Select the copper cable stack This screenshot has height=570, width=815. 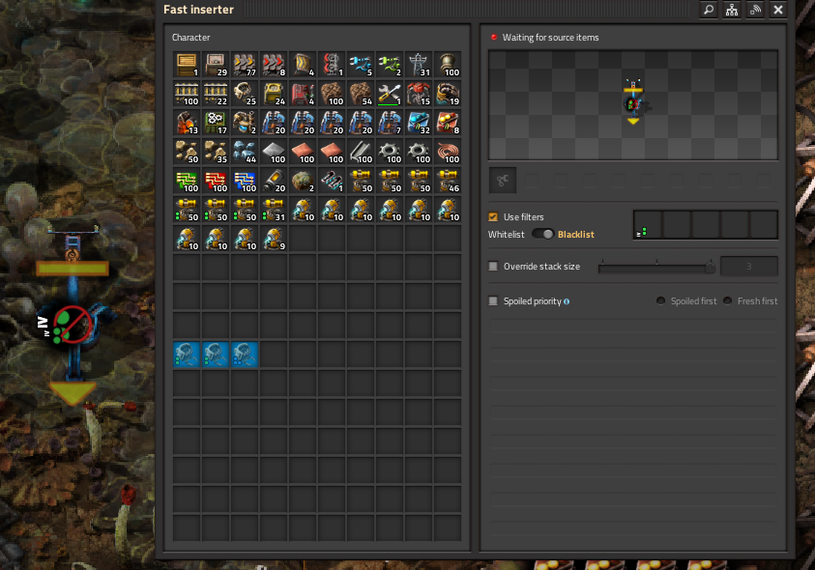pos(449,153)
